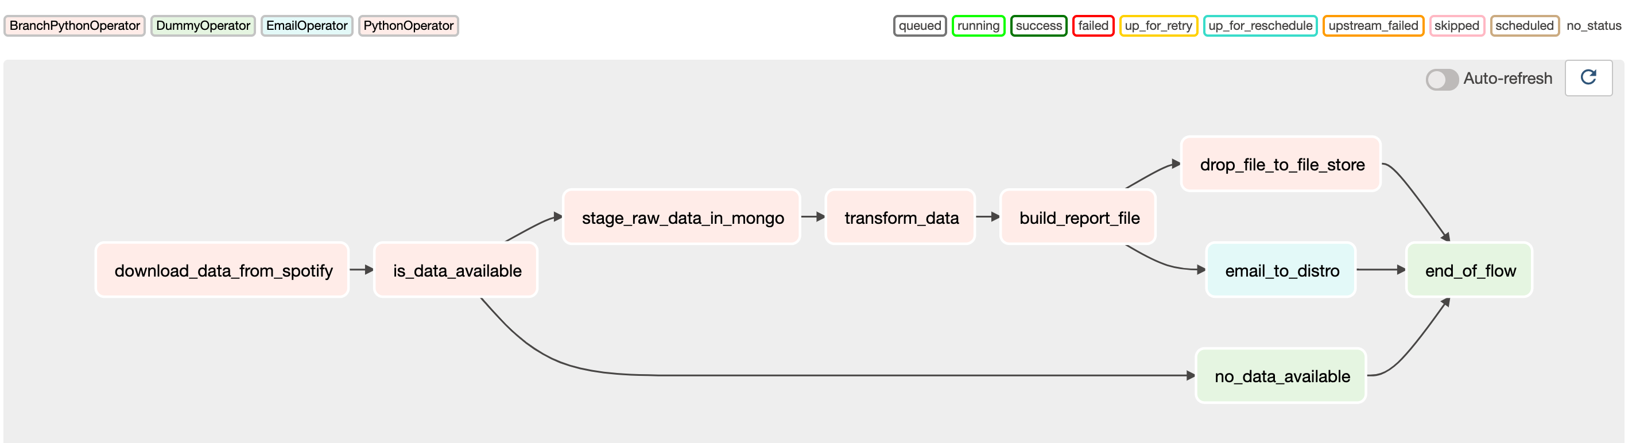Image resolution: width=1636 pixels, height=443 pixels.
Task: Select the stage_raw_data_in_mongo task
Action: [x=681, y=217]
